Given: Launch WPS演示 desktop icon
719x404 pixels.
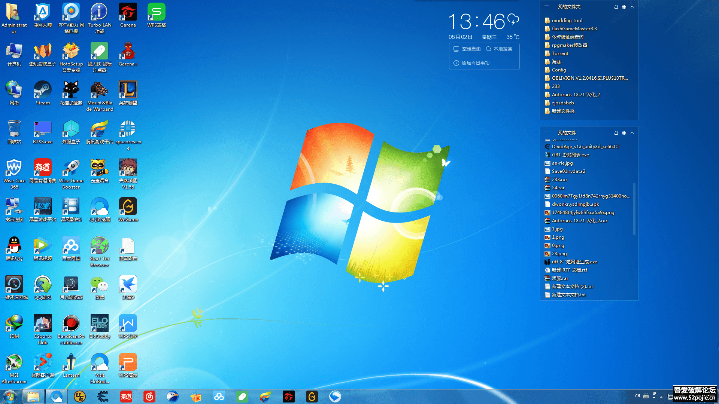Looking at the screenshot, I should pyautogui.click(x=128, y=365).
